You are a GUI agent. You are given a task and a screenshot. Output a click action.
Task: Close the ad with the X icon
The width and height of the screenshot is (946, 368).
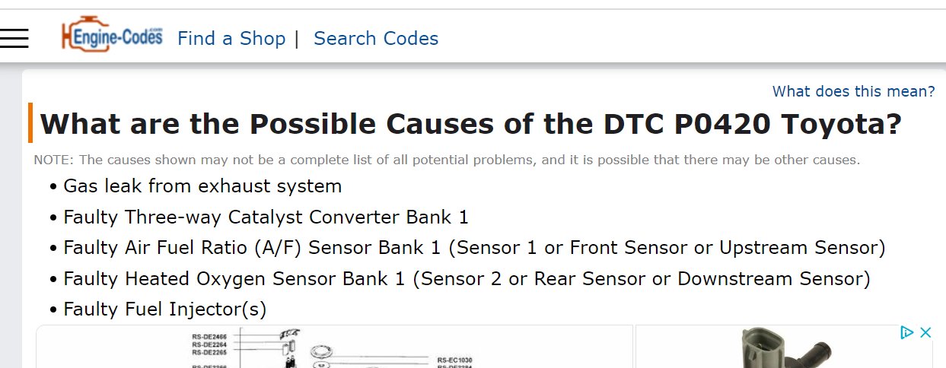point(925,332)
